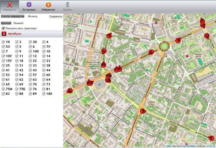Screen dimensions: 216x148
Task: Click bus marker 7У on the map
Action: pyautogui.click(x=207, y=36)
